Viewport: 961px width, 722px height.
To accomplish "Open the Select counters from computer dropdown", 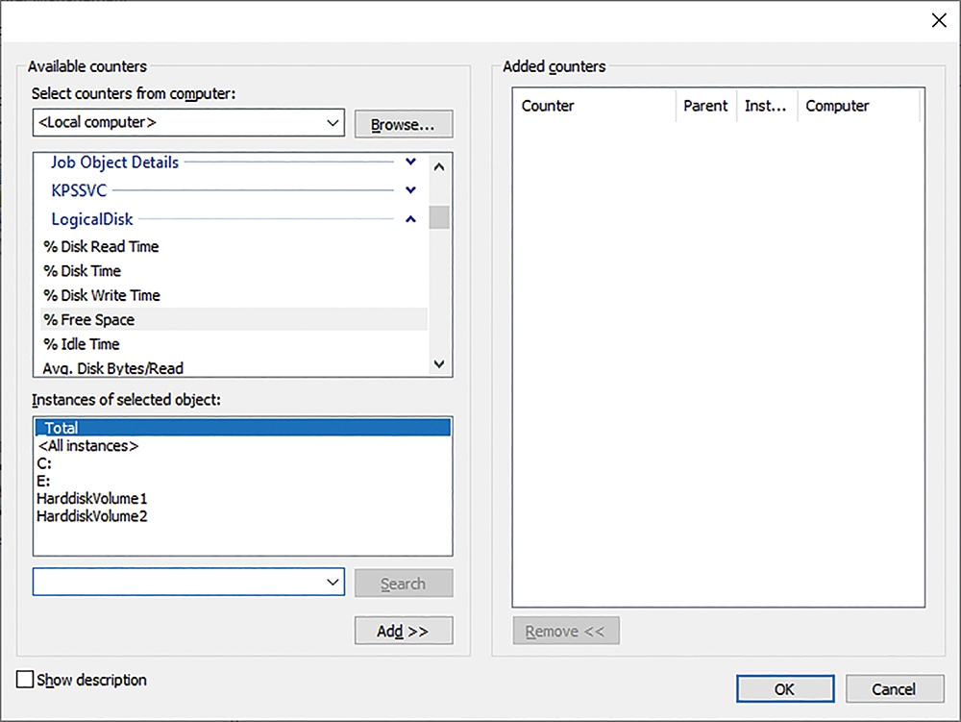I will click(x=333, y=123).
